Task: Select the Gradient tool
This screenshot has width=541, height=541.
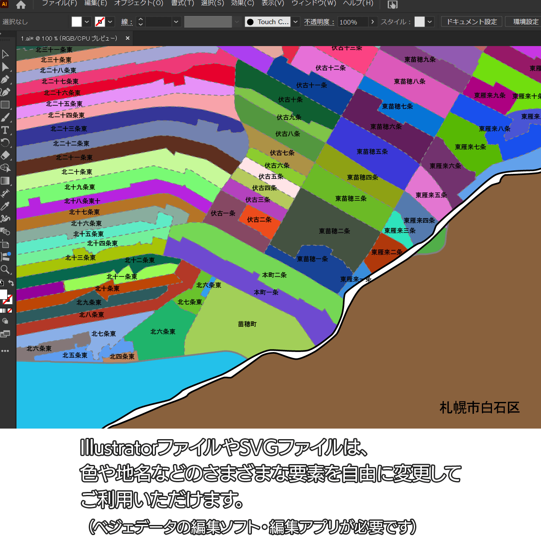Action: pos(5,181)
